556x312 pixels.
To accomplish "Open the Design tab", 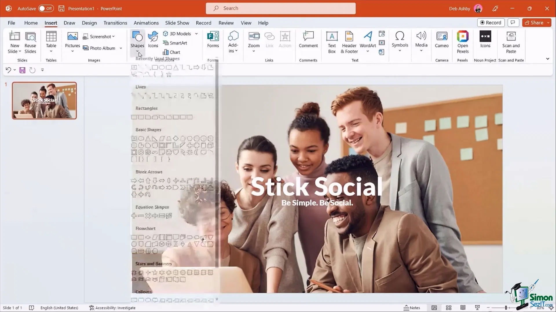I will (89, 23).
